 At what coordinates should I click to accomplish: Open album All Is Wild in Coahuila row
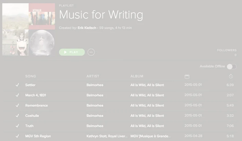tap(147, 116)
